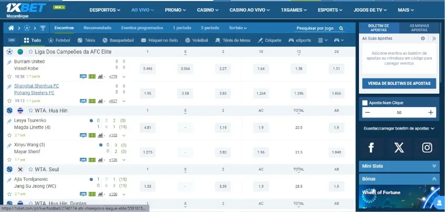Open the MAIS dropdown menu
Viewport: 445px width, 212px height.
pos(406,10)
